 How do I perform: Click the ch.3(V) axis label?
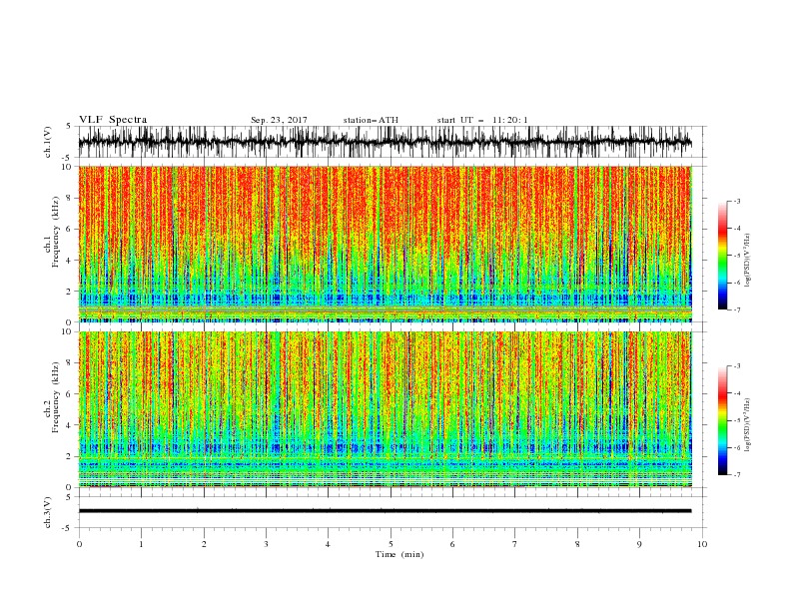click(x=48, y=512)
